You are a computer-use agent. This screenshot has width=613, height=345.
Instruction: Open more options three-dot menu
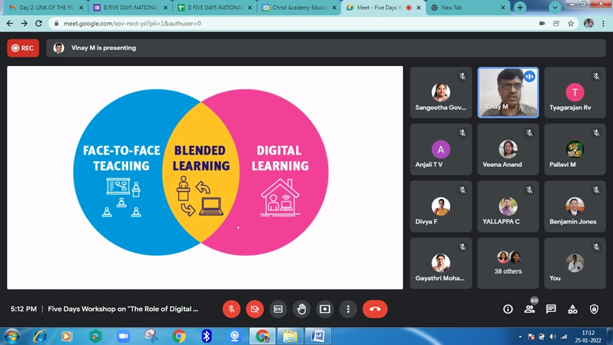tap(348, 309)
